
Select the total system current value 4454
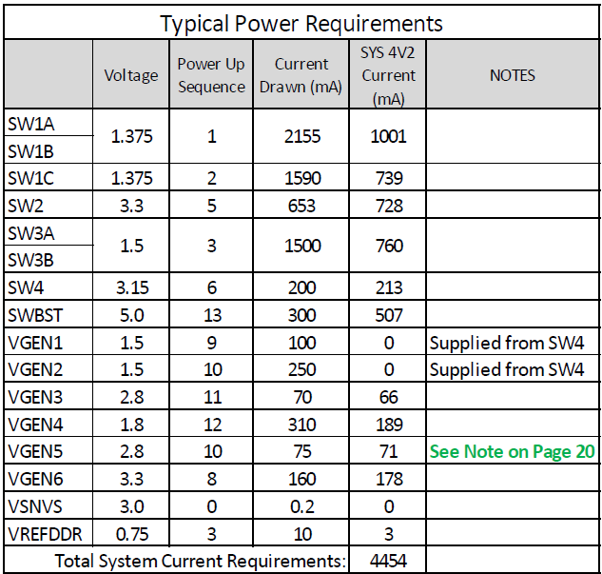coord(388,560)
